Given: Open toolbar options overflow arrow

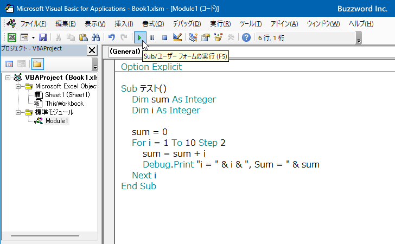Looking at the screenshot, I should point(359,38).
